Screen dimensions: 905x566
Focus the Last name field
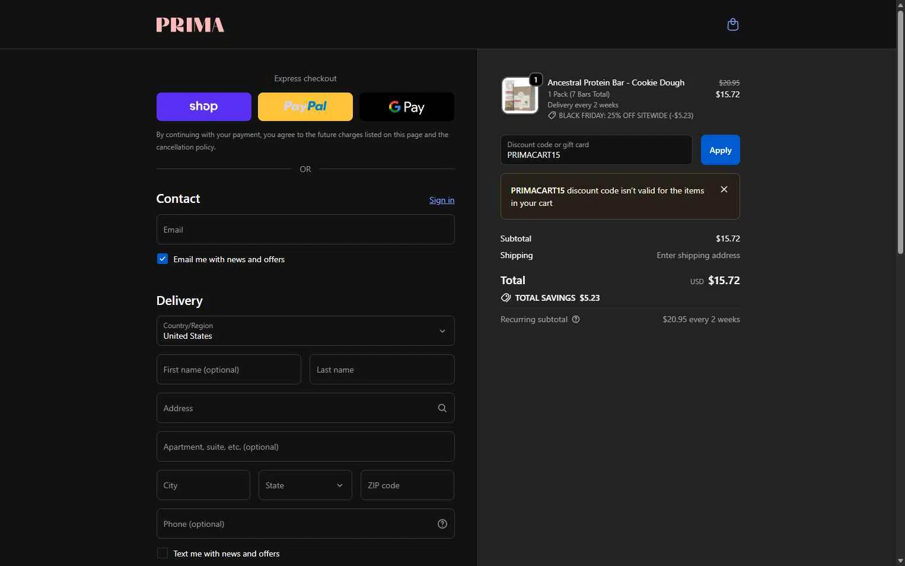[x=382, y=370]
